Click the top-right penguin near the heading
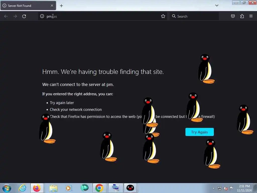This screenshot has width=257, height=193. (206, 69)
